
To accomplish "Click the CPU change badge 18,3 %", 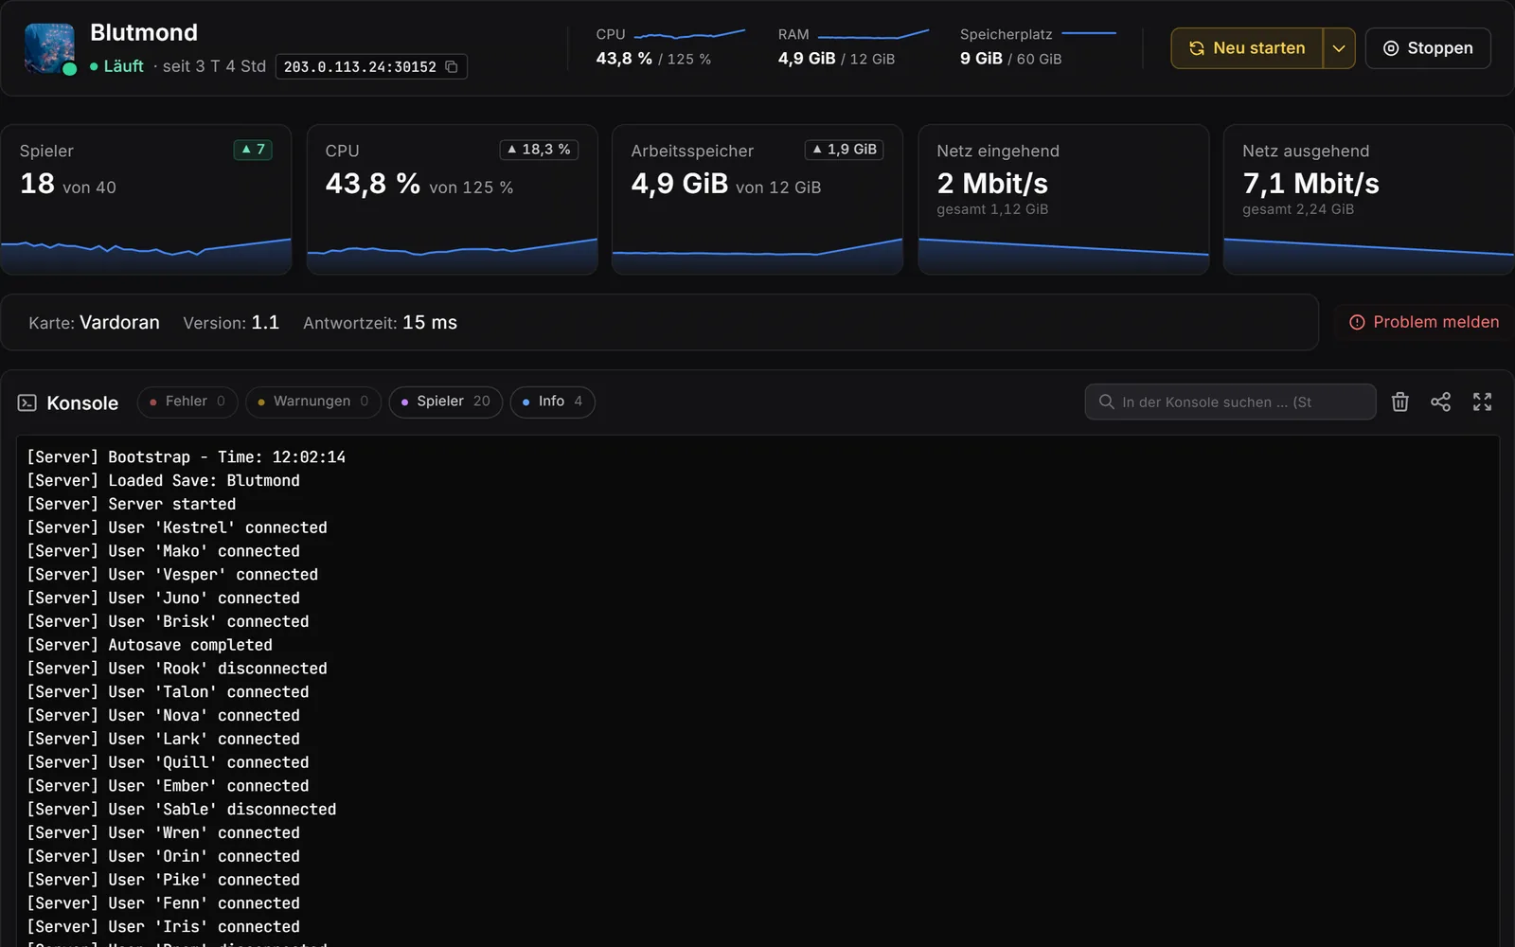I will (x=539, y=150).
